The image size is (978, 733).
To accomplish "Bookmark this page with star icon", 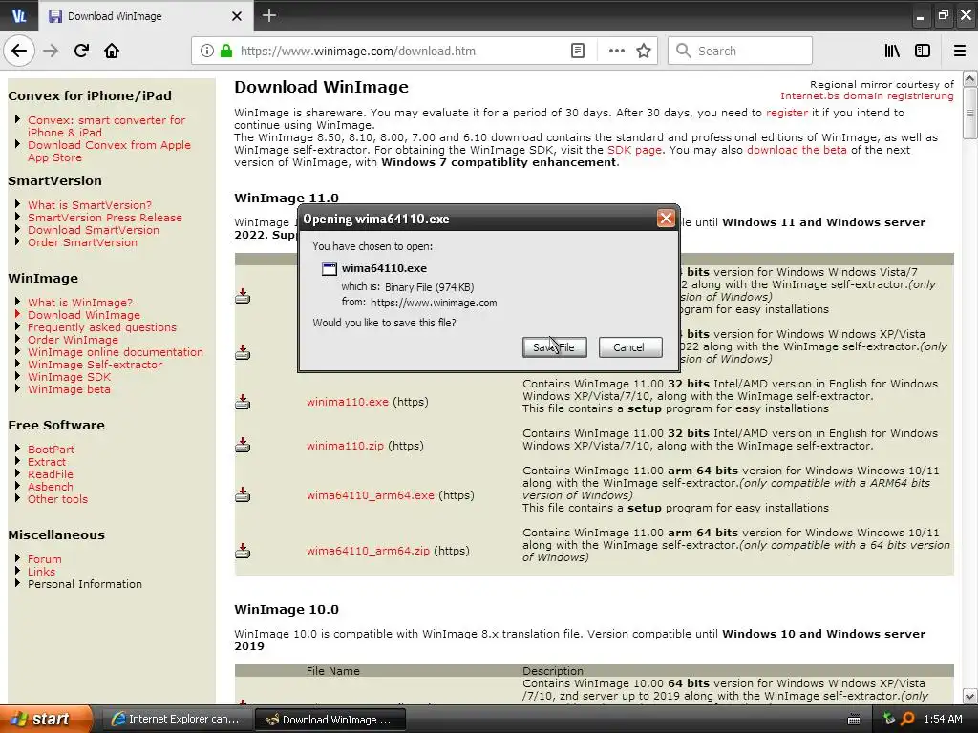I will coord(644,51).
